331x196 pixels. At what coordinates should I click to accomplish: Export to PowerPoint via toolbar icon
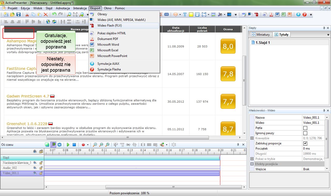click(290, 15)
